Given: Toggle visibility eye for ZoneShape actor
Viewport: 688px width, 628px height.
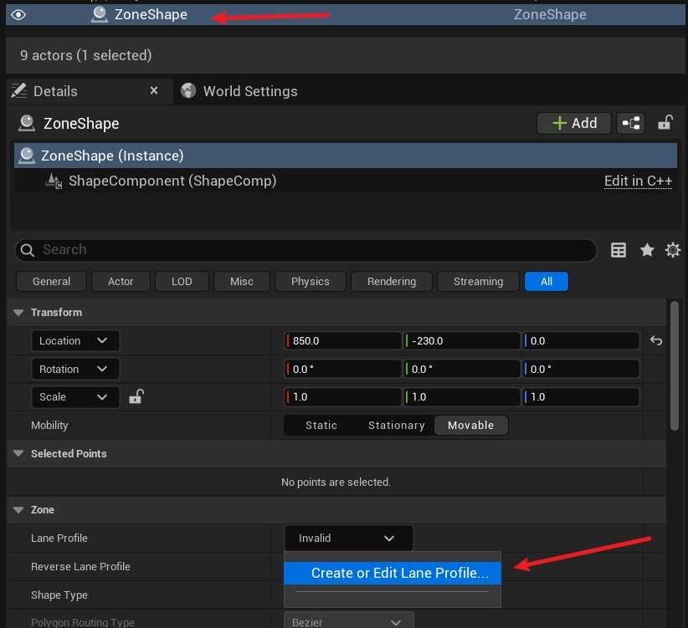Looking at the screenshot, I should [x=18, y=14].
